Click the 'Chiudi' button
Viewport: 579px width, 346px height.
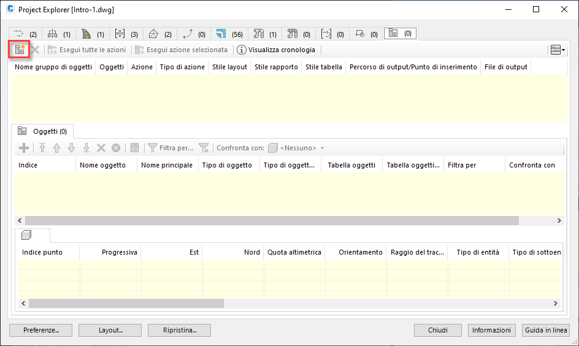pos(437,330)
